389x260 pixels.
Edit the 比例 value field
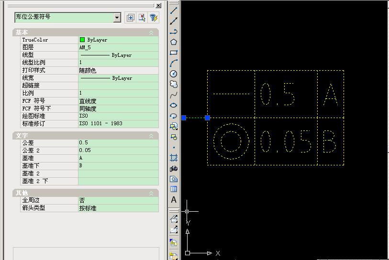tap(118, 93)
